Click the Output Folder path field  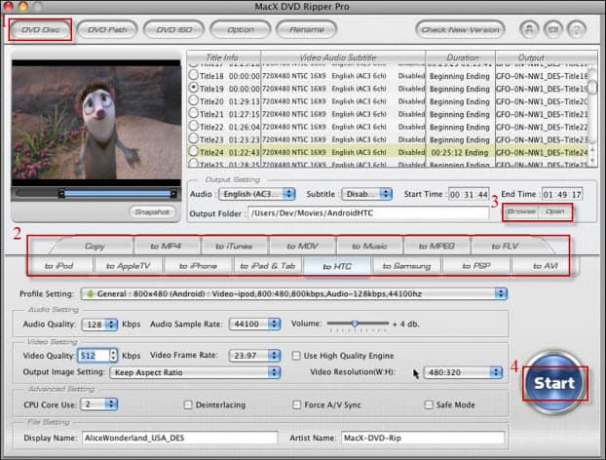click(x=368, y=213)
